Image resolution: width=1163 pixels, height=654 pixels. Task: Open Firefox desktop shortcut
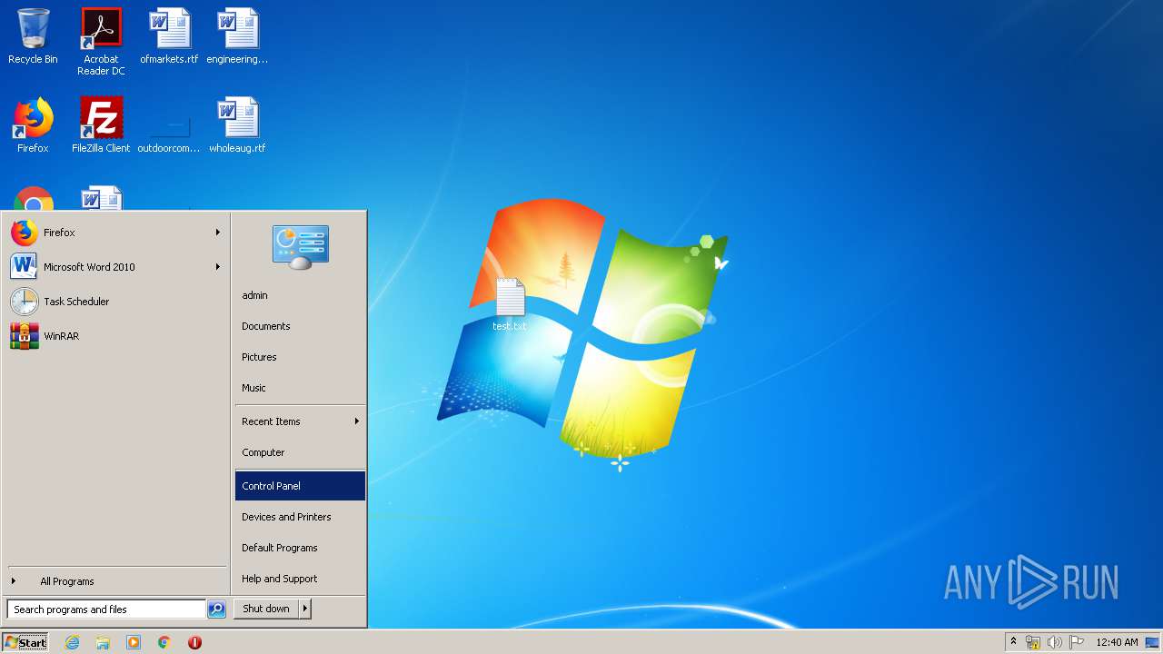tap(33, 125)
